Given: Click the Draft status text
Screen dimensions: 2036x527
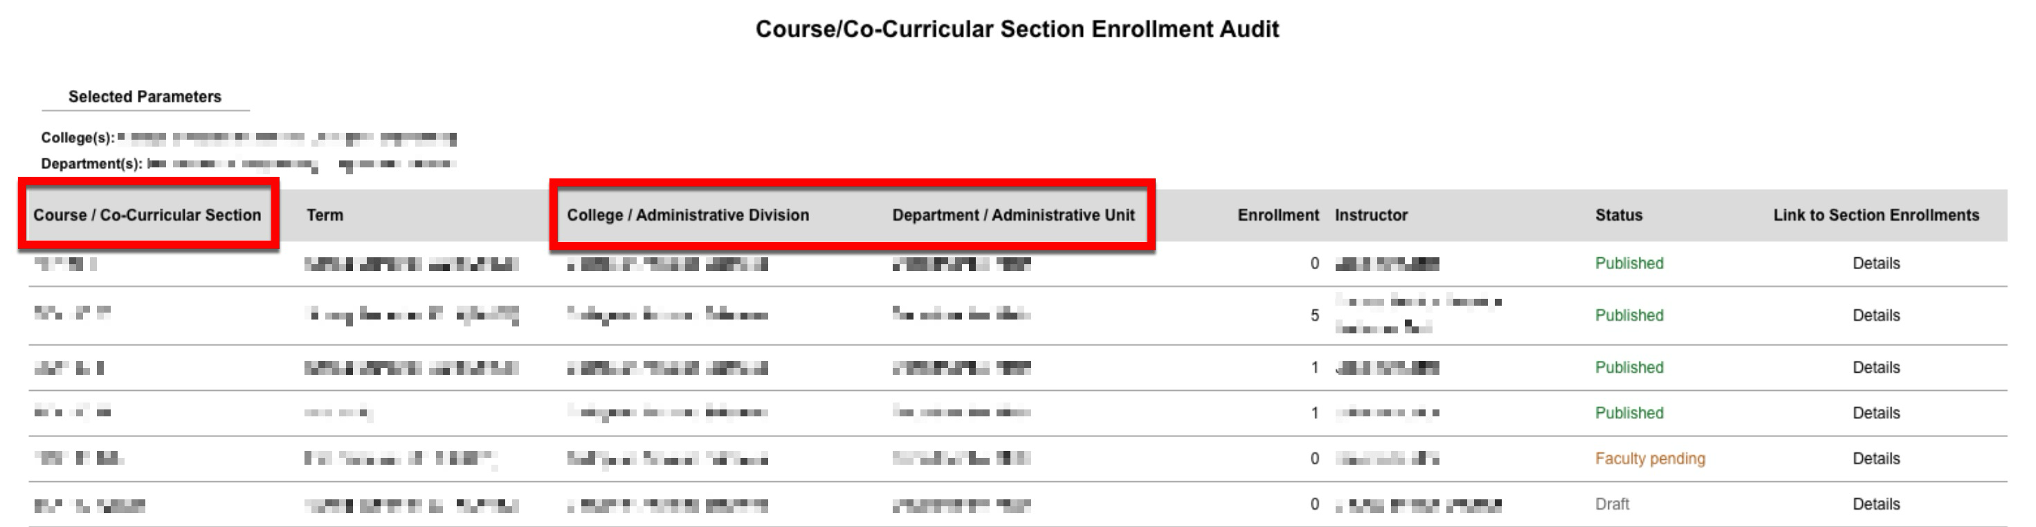Looking at the screenshot, I should click(x=1612, y=504).
